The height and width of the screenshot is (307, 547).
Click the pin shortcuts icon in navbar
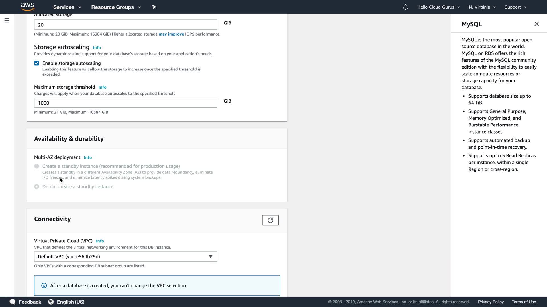[154, 7]
